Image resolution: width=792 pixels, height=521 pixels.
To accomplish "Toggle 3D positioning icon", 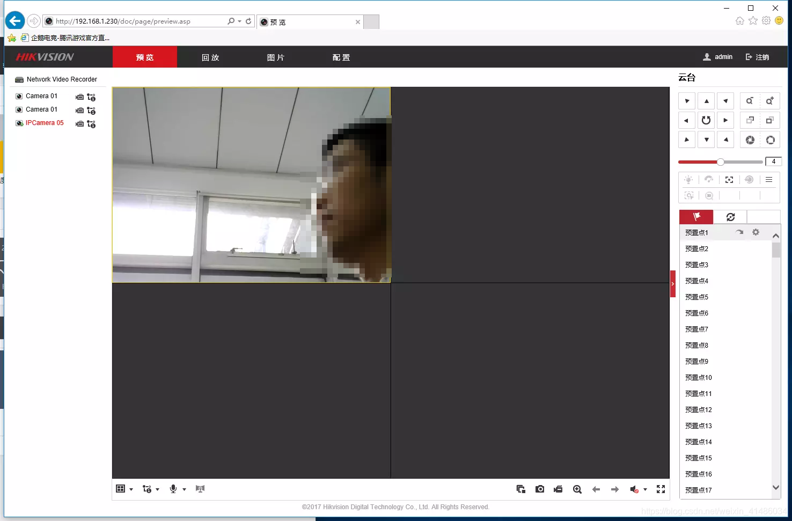I will pyautogui.click(x=709, y=195).
